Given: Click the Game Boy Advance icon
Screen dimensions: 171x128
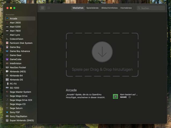Looking at the screenshot, I should point(7,51).
